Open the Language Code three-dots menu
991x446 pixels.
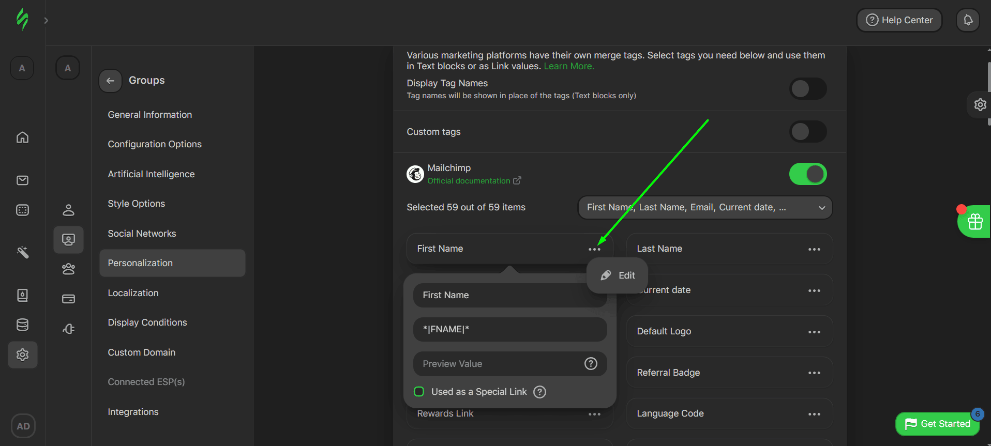(814, 414)
